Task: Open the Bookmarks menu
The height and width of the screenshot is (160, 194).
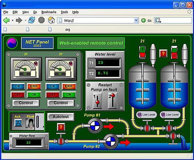Action: [x=49, y=12]
